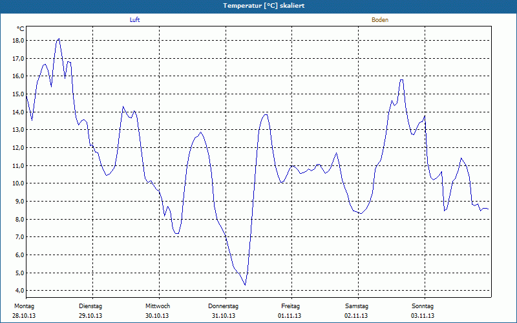Click the date 30.10.13
The height and width of the screenshot is (323, 517).
157,316
